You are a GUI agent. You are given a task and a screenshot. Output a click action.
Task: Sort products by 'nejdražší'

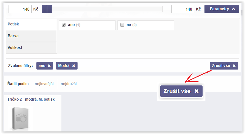[x=69, y=84]
